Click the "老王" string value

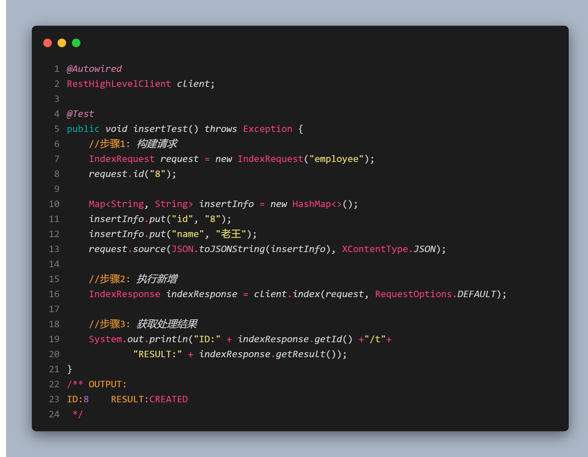tap(231, 234)
